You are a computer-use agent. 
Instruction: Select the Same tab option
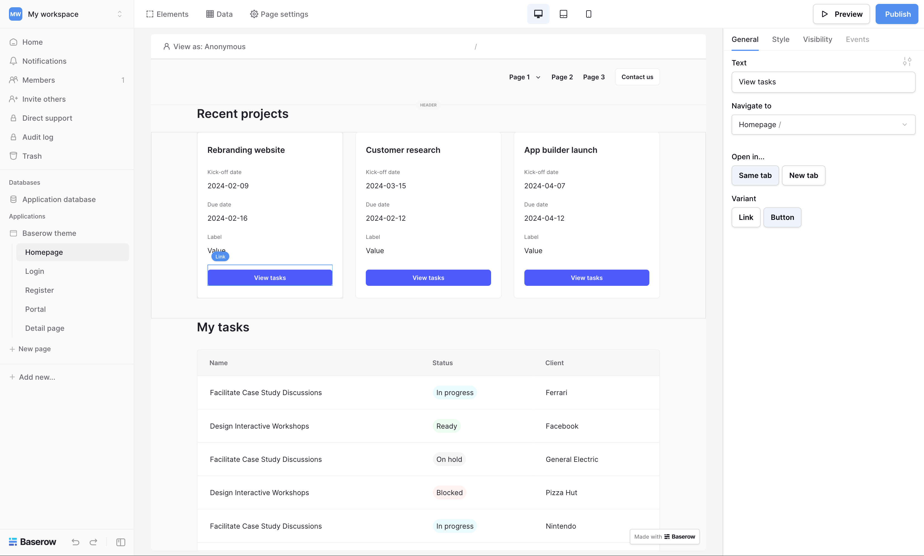point(755,175)
